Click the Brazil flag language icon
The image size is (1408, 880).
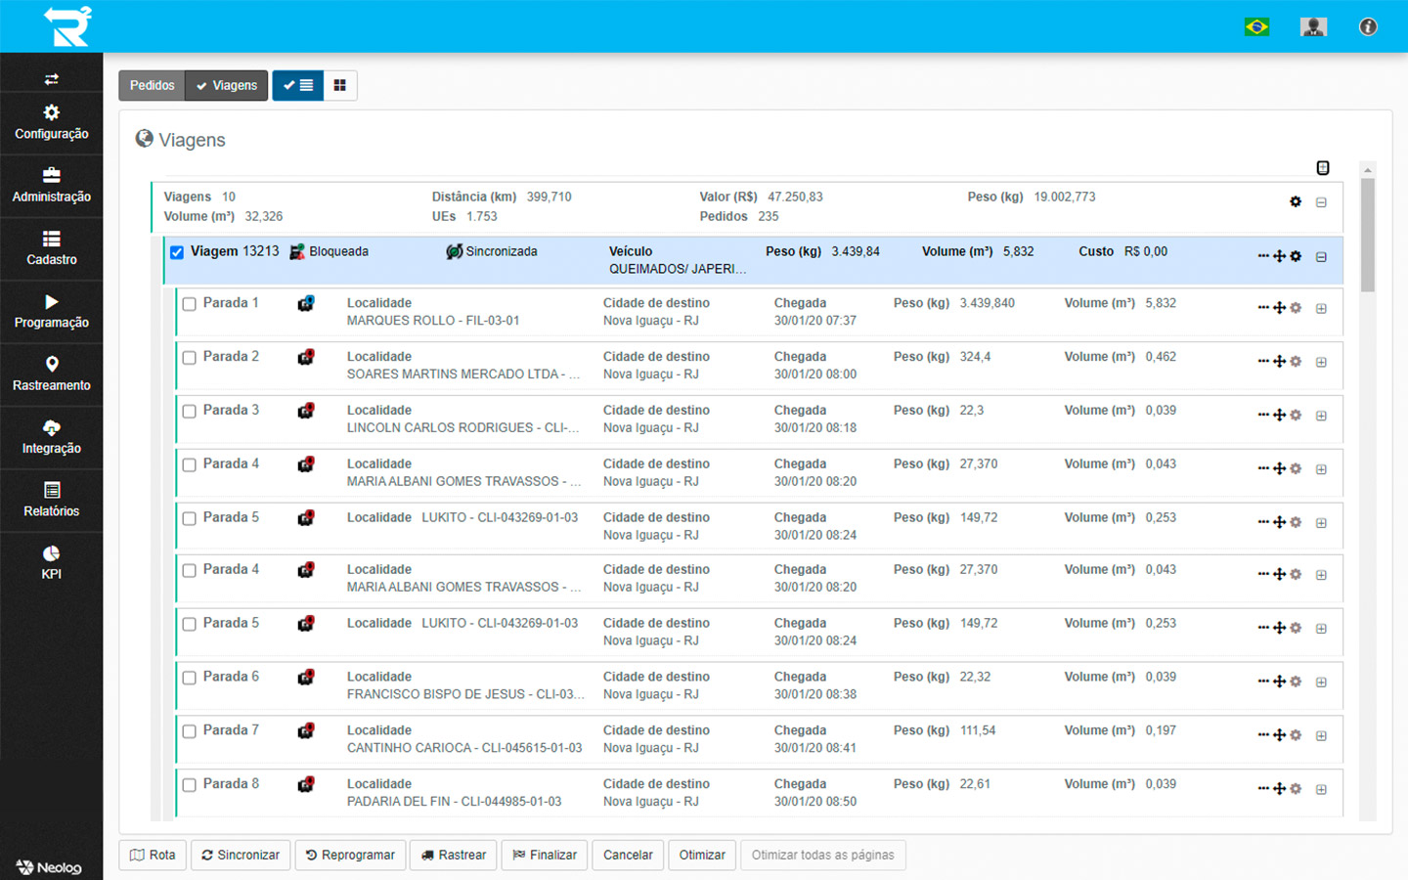coord(1256,26)
